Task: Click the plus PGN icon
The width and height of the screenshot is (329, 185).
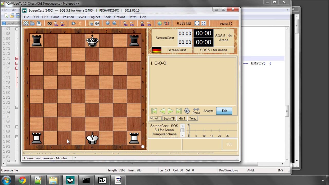Action: [x=125, y=23]
